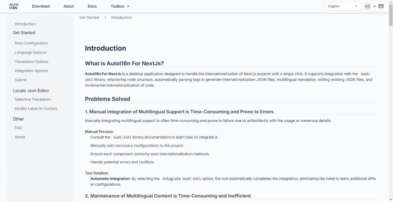The width and height of the screenshot is (393, 202).
Task: Click 'Ensure each component correctly uses' line
Action: [150, 154]
